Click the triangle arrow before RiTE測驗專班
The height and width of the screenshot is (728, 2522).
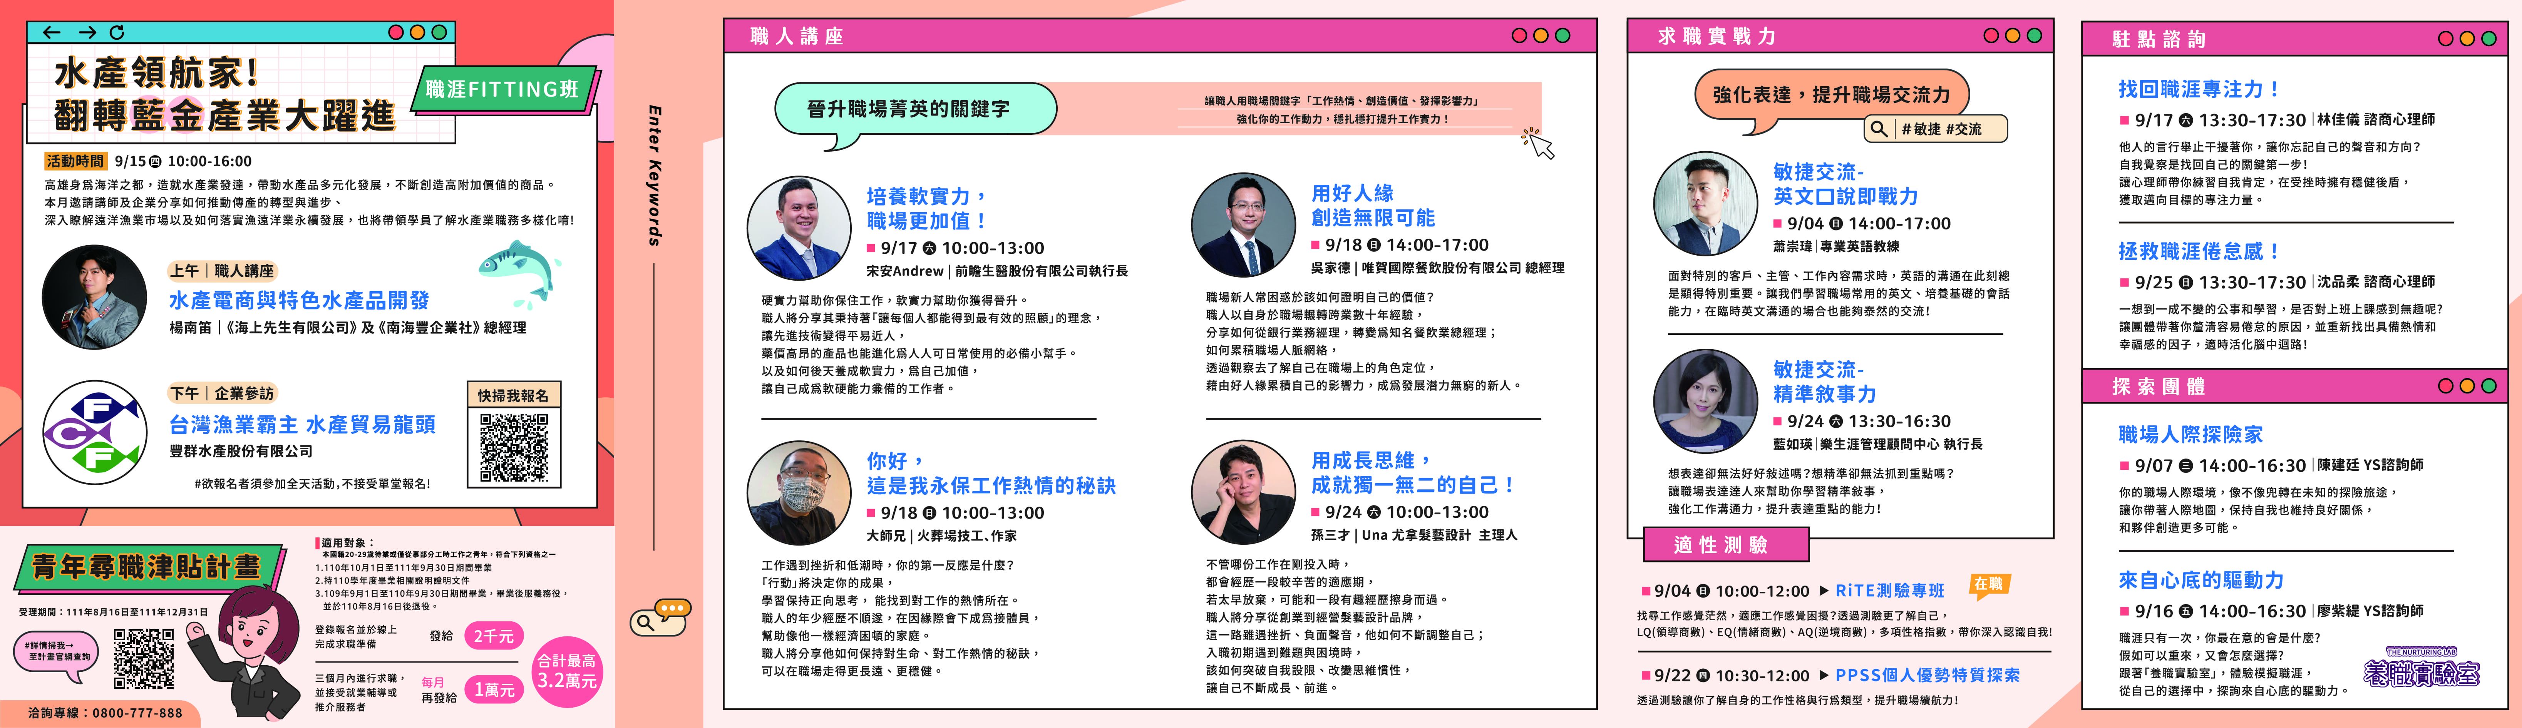click(x=1824, y=590)
